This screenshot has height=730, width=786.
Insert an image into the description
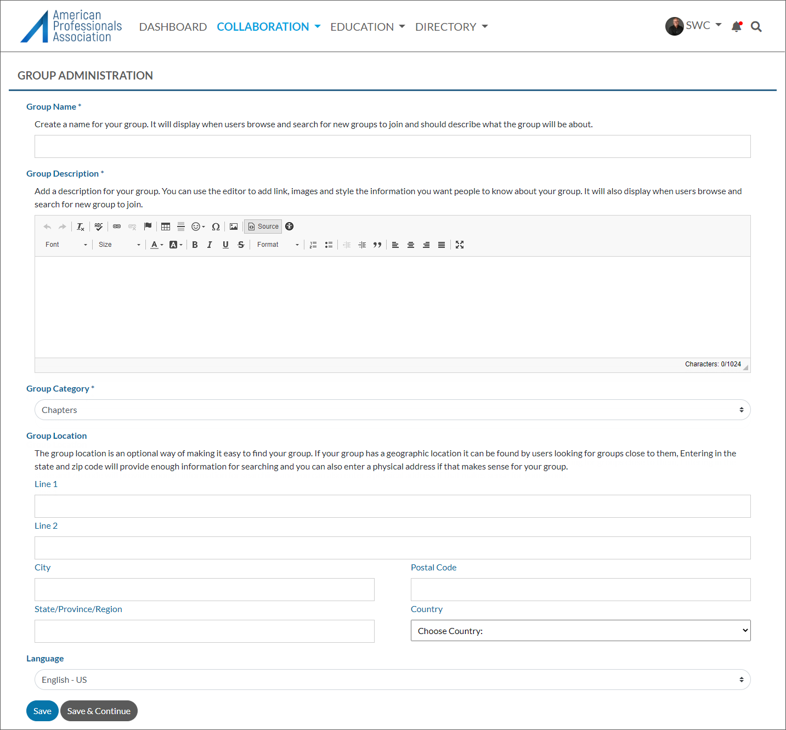pyautogui.click(x=234, y=227)
